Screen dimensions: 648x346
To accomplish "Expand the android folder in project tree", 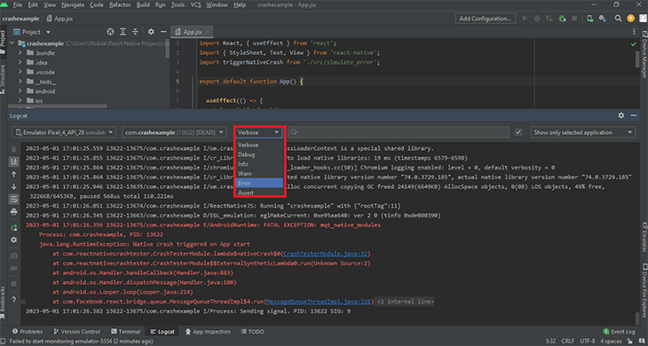I will (x=20, y=91).
